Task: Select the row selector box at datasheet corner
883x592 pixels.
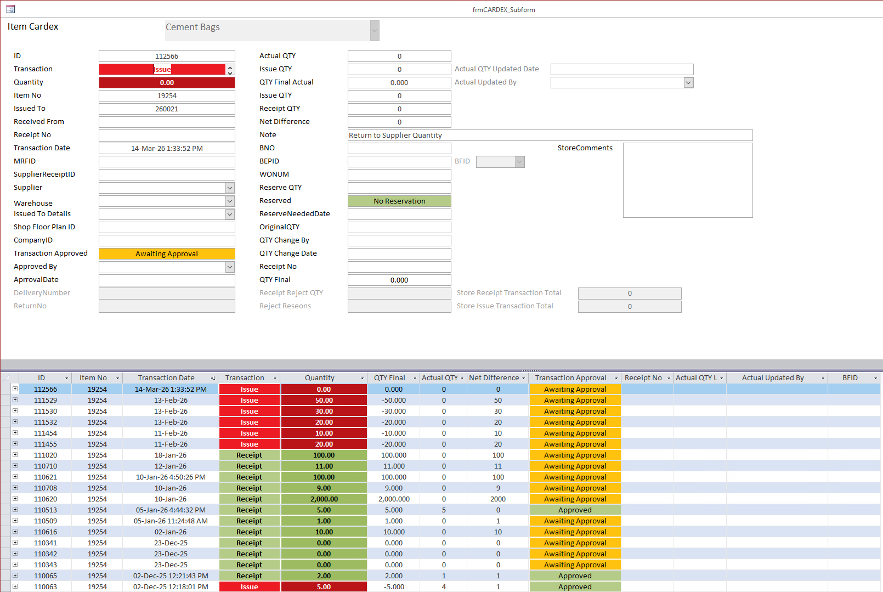Action: [x=9, y=378]
